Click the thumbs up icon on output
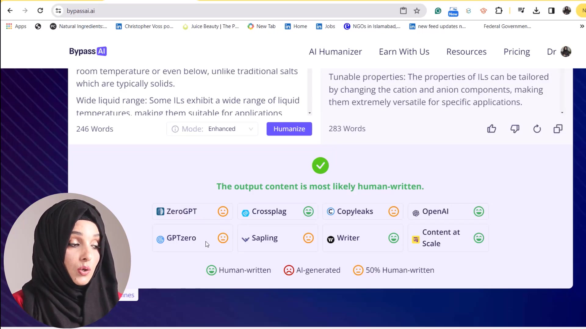The width and height of the screenshot is (586, 329). pyautogui.click(x=491, y=129)
